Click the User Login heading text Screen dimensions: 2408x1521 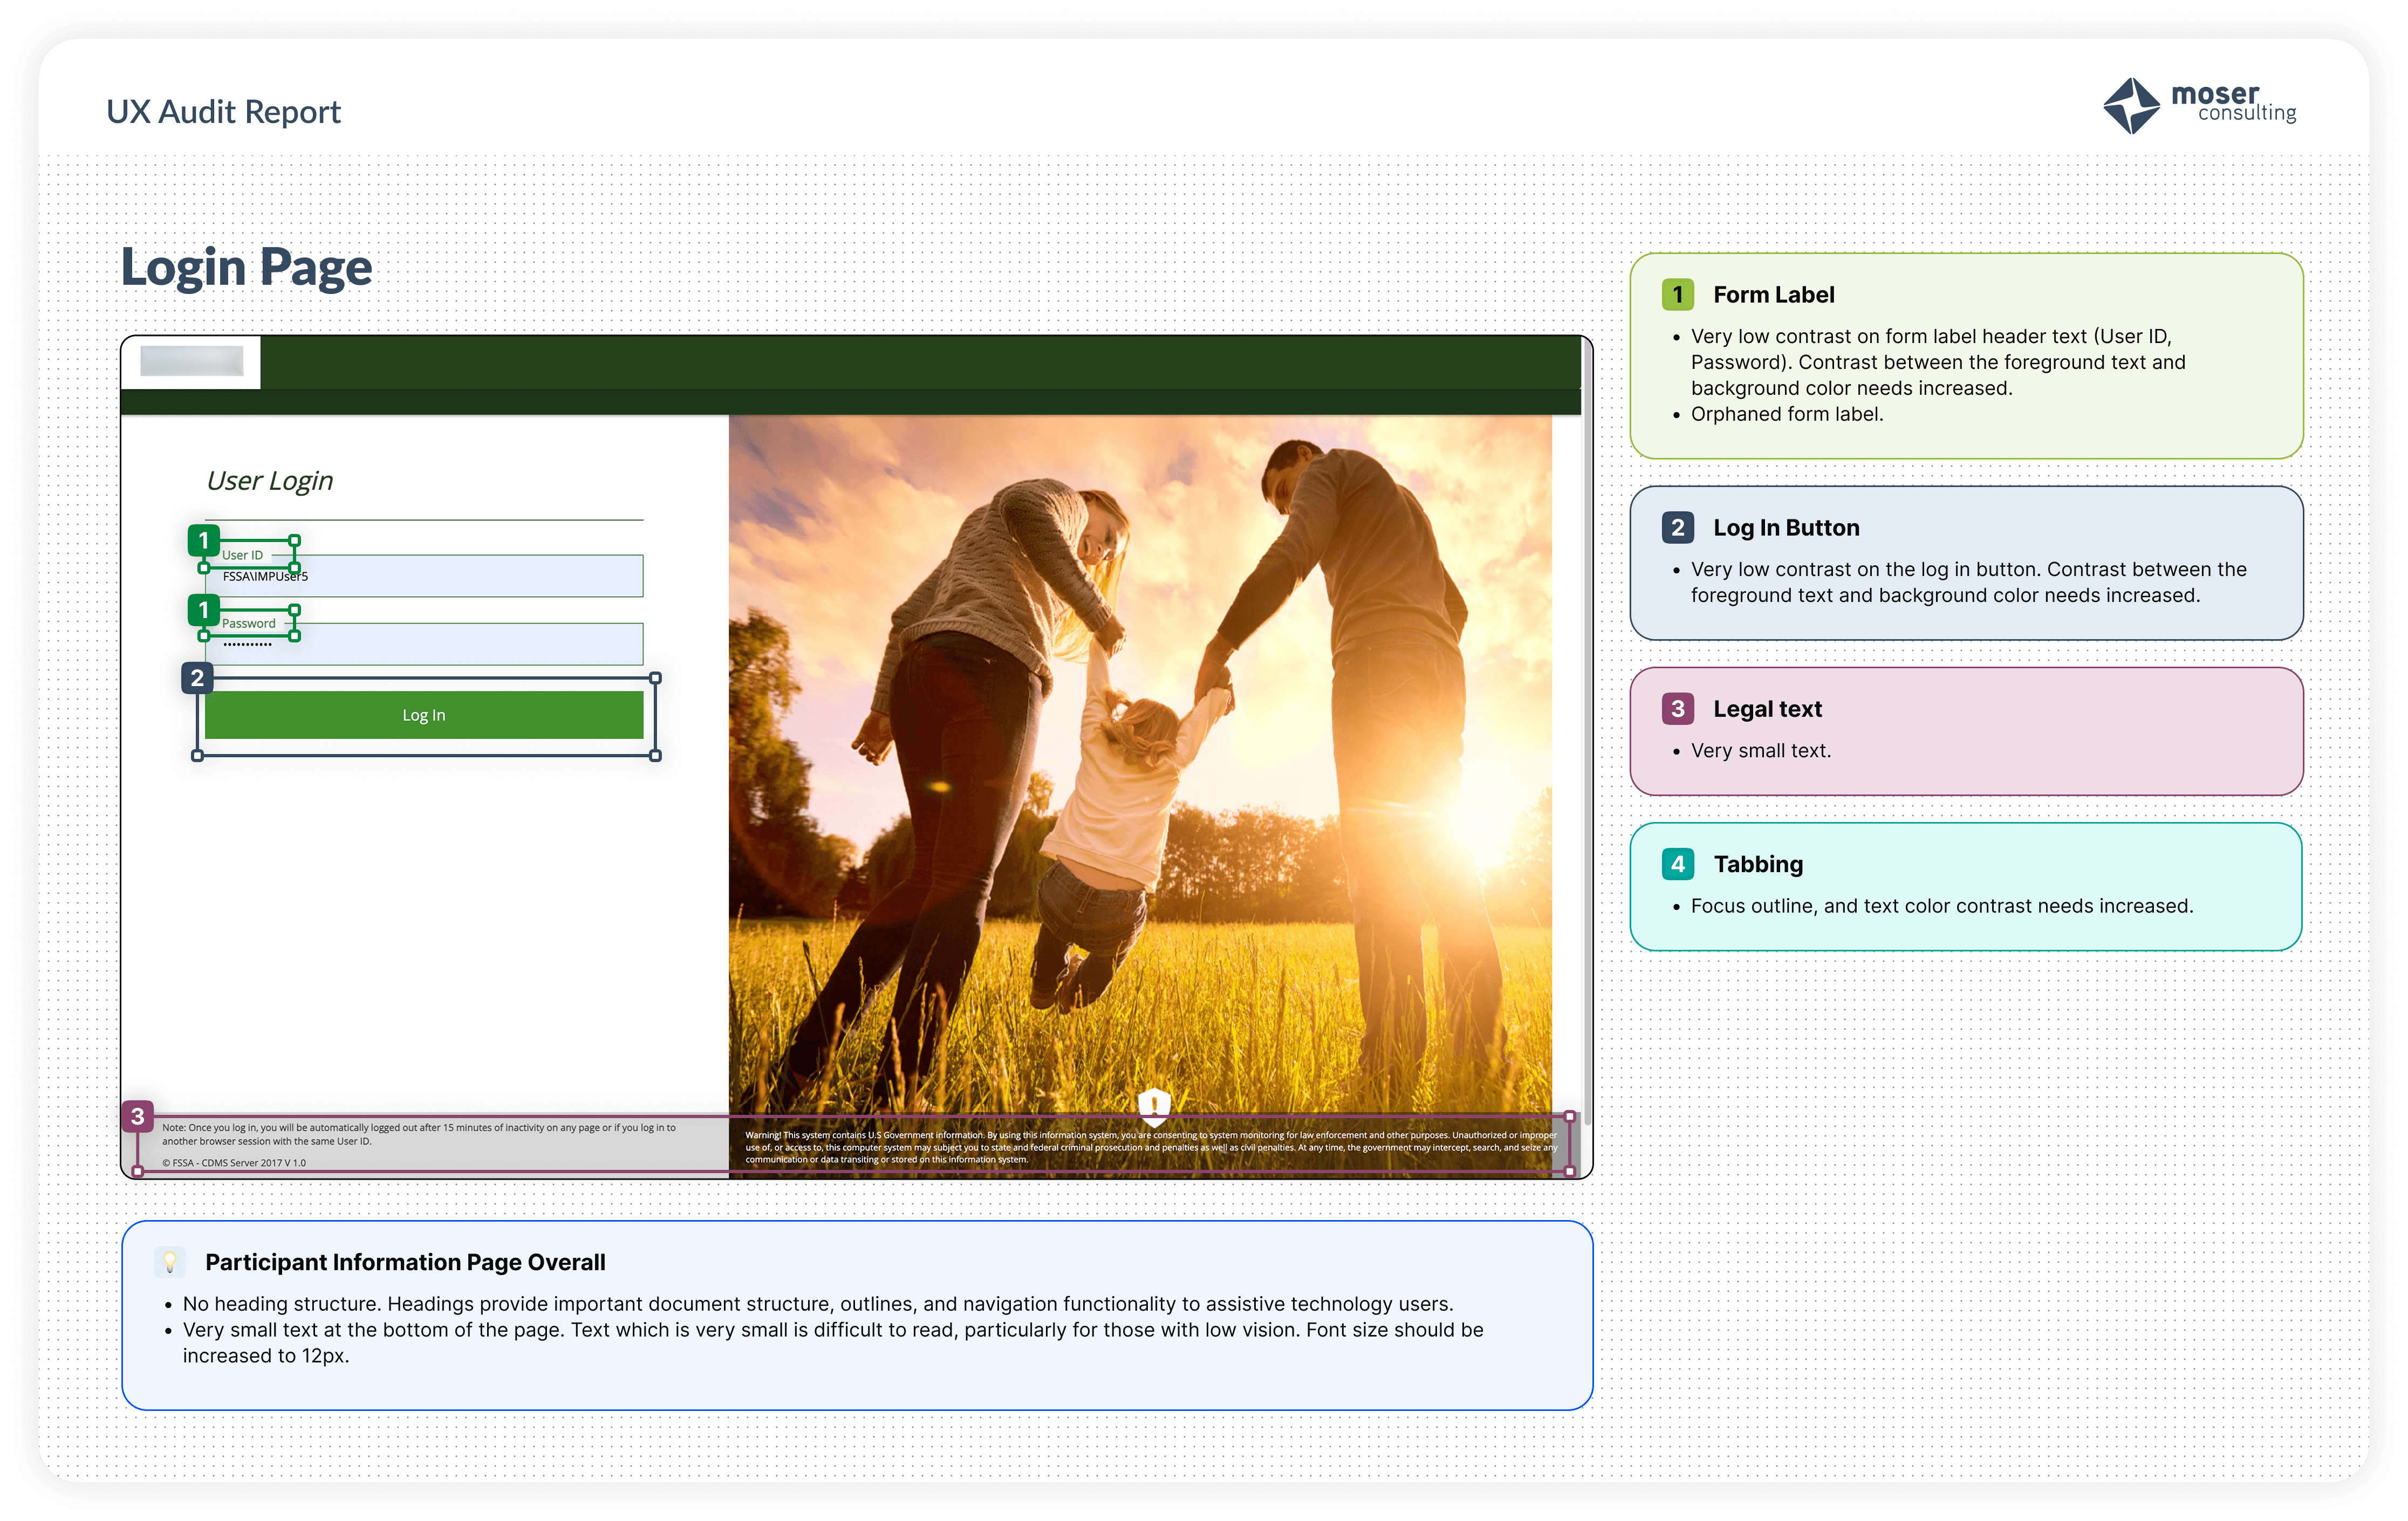coord(269,481)
